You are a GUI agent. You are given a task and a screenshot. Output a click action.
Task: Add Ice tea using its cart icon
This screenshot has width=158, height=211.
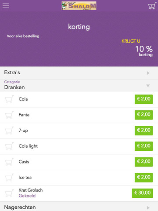(x=10, y=178)
